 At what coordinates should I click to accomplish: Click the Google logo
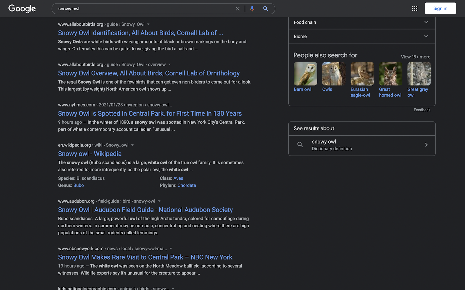[22, 8]
